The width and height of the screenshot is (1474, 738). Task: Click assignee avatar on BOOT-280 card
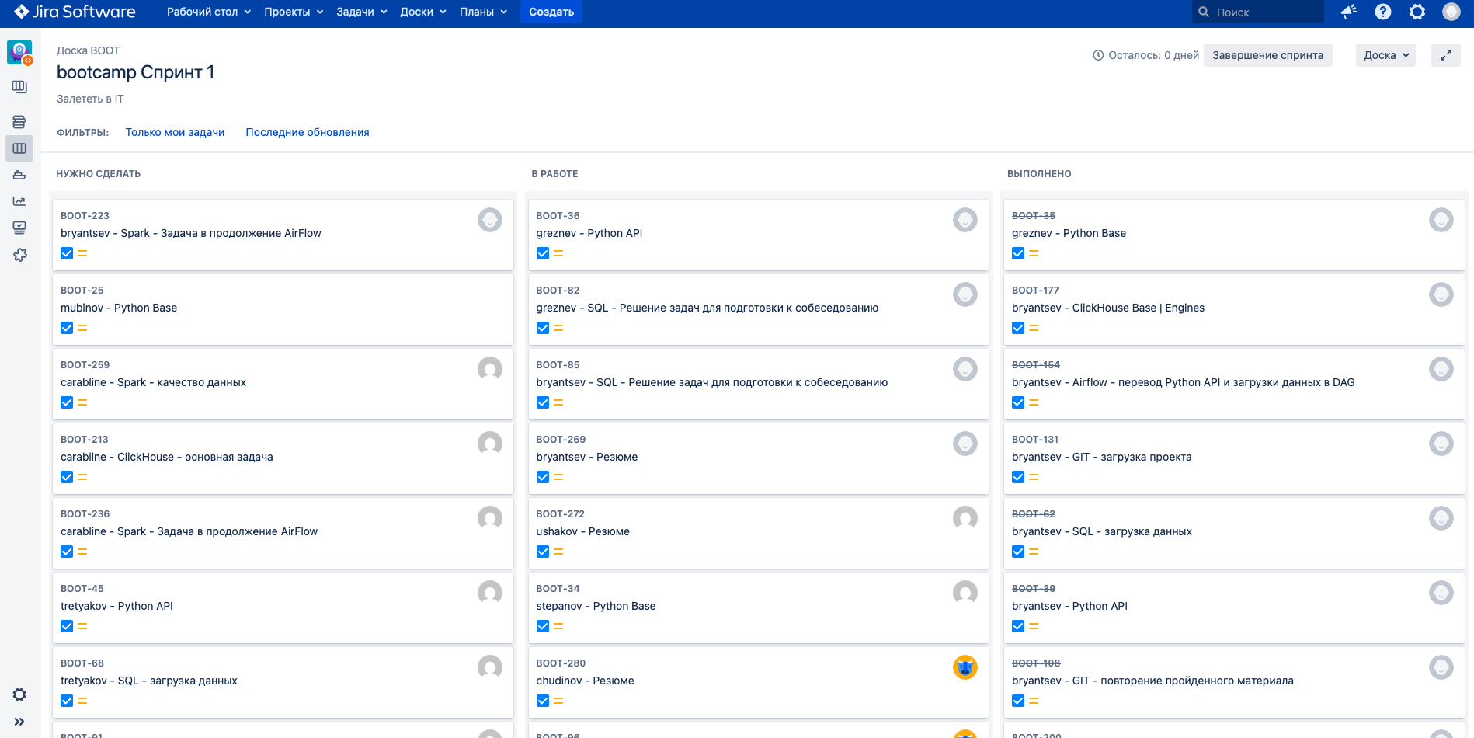coord(965,667)
